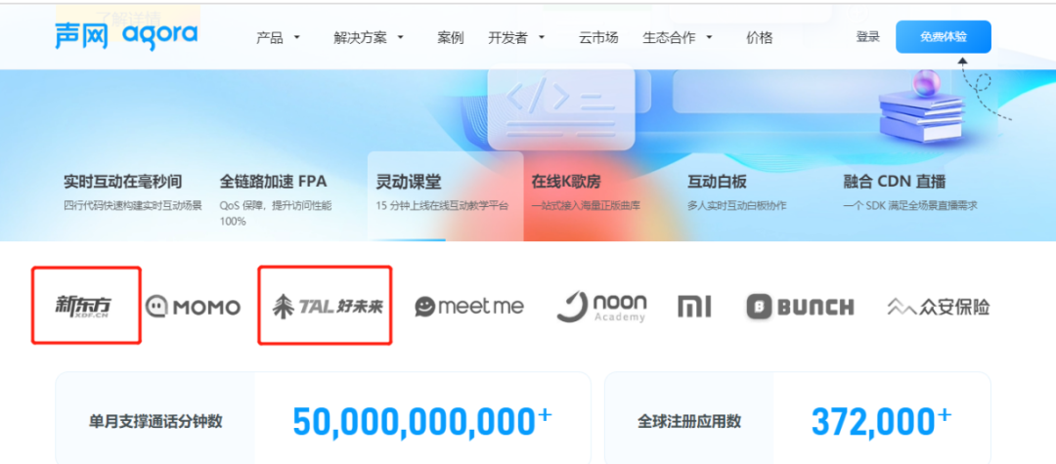Select the Xiaomi MI logo
This screenshot has height=464, width=1056.
tap(694, 307)
